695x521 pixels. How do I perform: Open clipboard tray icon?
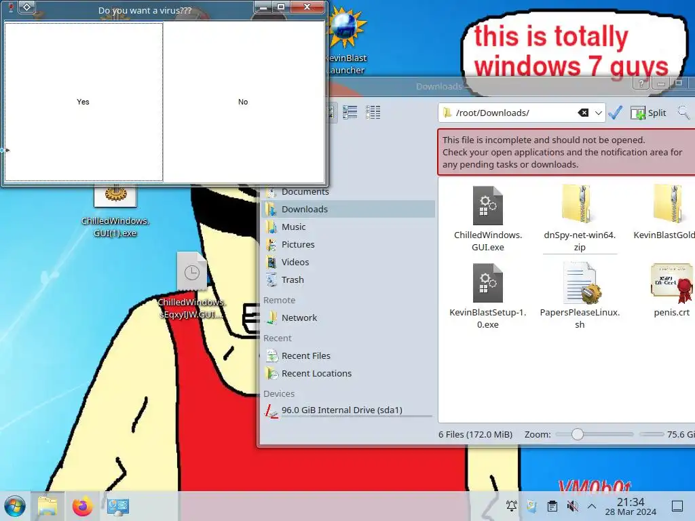pyautogui.click(x=552, y=505)
